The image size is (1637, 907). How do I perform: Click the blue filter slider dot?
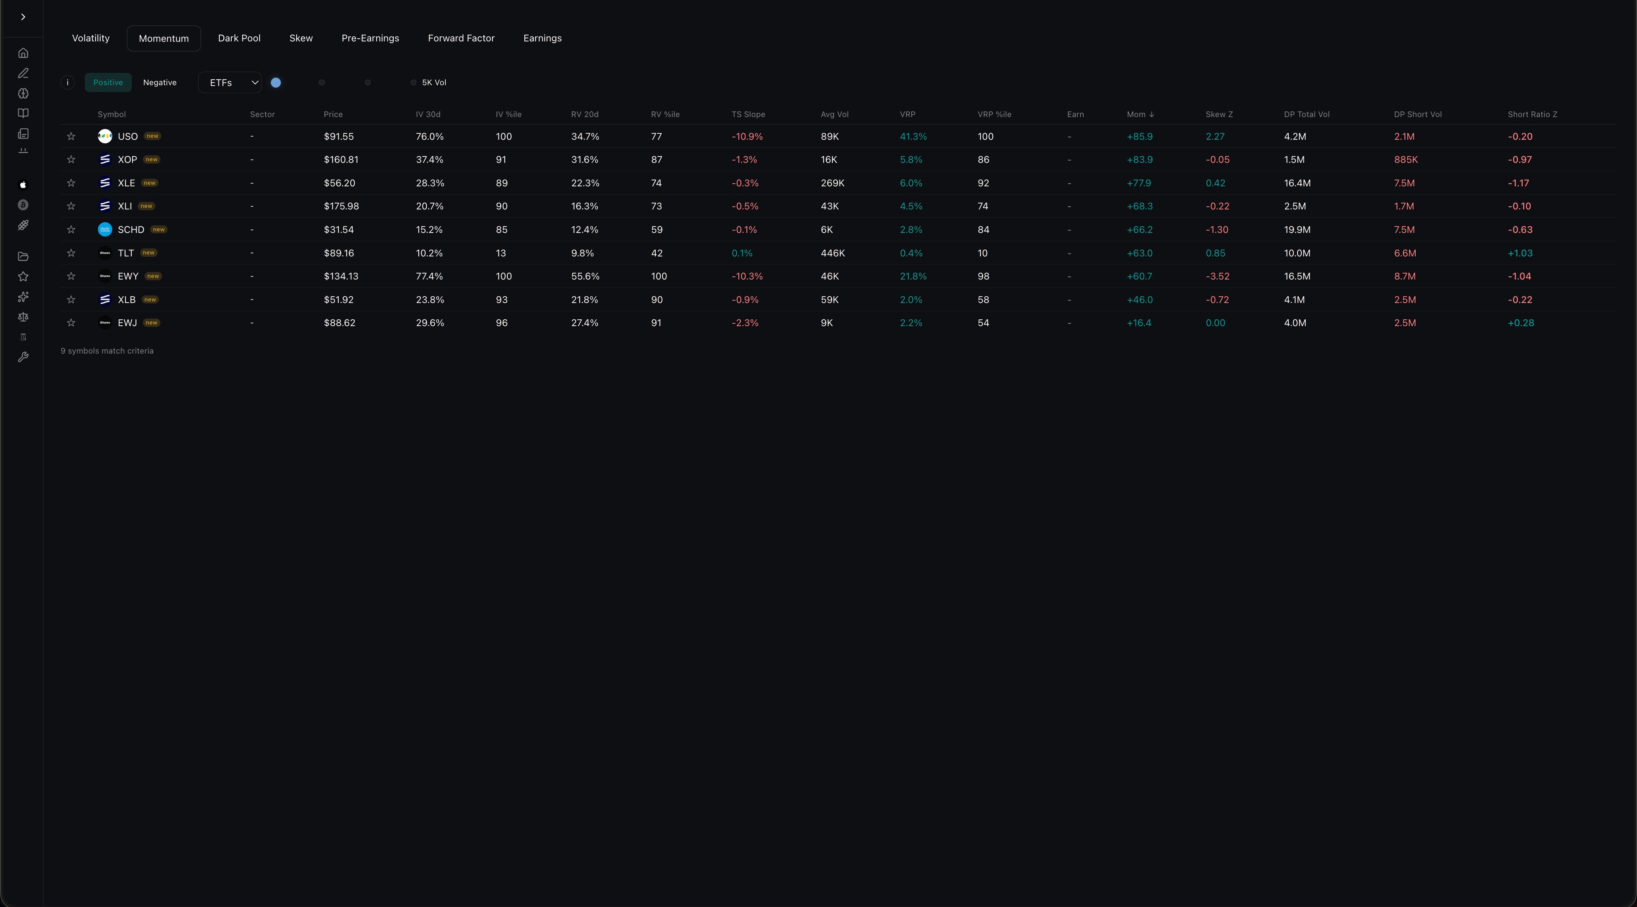click(x=276, y=83)
